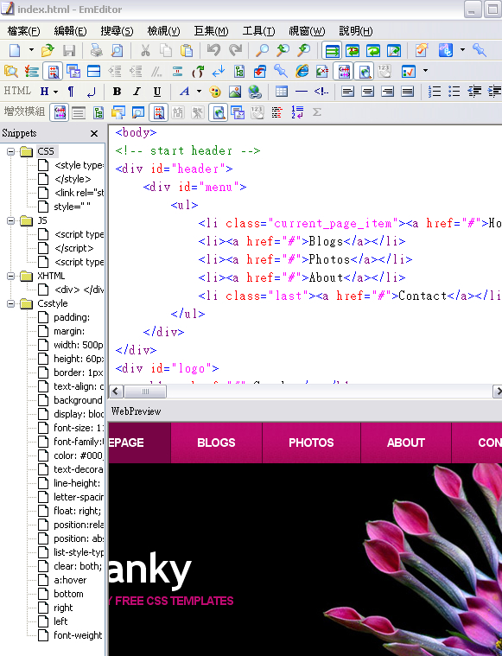Expand the second toolbar overflow arrow
The image size is (502, 656).
click(x=425, y=70)
